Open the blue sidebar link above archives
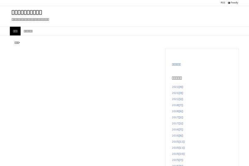This screenshot has height=166, width=249. click(x=176, y=64)
